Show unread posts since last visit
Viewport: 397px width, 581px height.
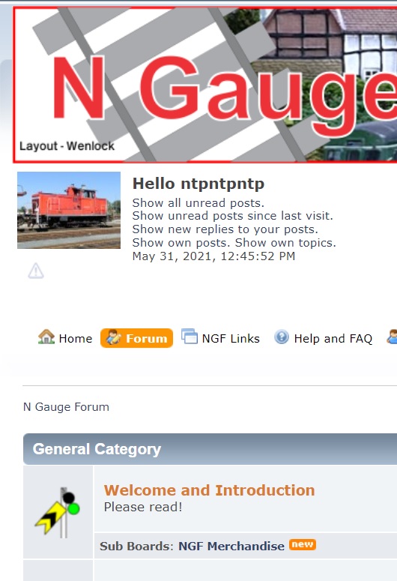click(x=232, y=216)
